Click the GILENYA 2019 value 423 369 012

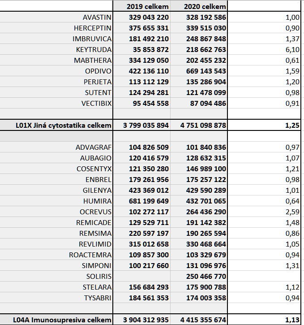pos(141,190)
